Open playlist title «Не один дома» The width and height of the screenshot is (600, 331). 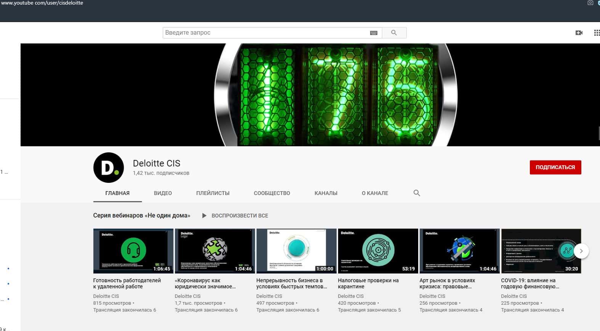point(141,216)
